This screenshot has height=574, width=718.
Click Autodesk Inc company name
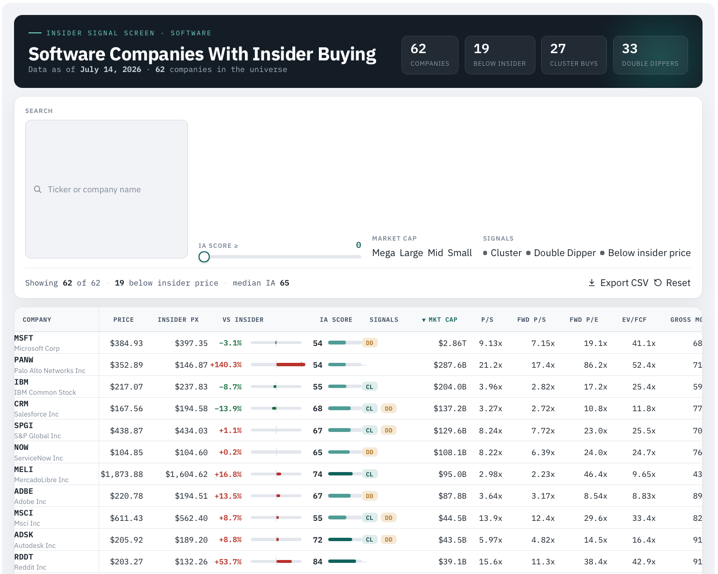click(35, 545)
